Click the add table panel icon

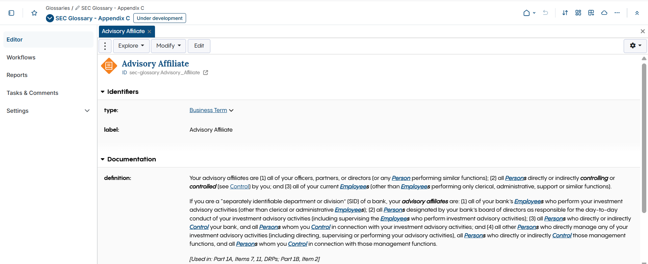(x=591, y=13)
